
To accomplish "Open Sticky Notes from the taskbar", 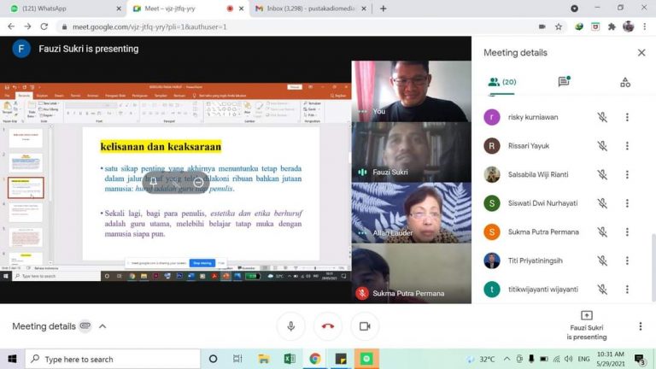I will [341, 359].
